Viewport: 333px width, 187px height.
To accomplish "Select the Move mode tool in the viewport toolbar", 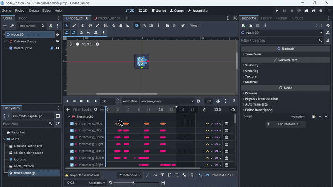I will pyautogui.click(x=82, y=25).
